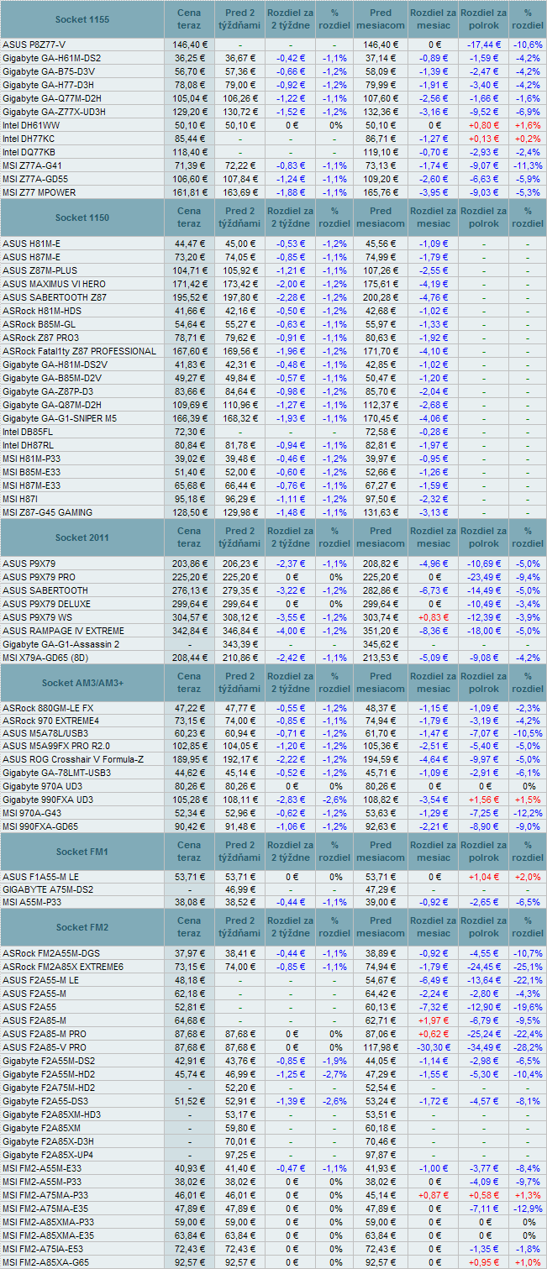Click the 171,42 € price of ASUS MAXIMUS VI HERO
This screenshot has width=547, height=1269.
pyautogui.click(x=190, y=284)
